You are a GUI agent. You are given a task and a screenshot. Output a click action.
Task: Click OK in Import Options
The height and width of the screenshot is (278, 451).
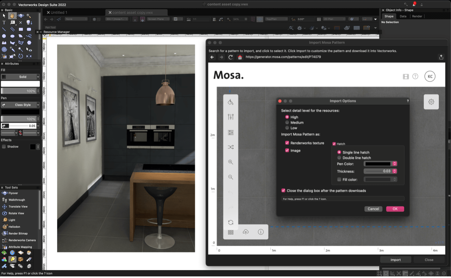[395, 209]
